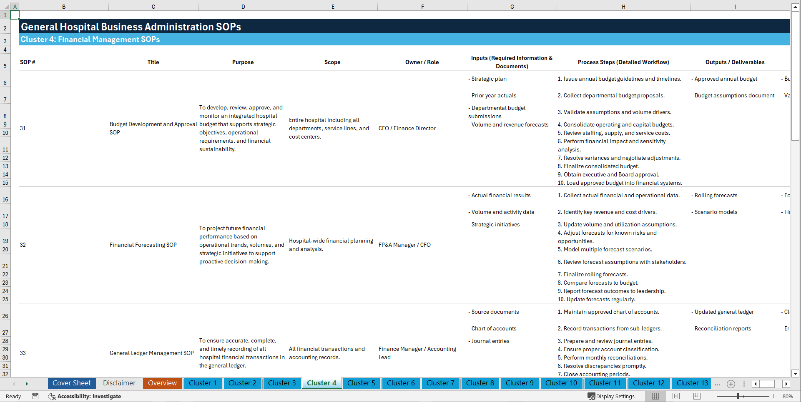Select the Page Break Preview view icon
This screenshot has width=801, height=402.
pos(697,396)
